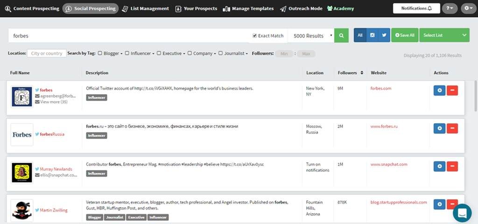Expand the Company tag dropdown arrow
The width and height of the screenshot is (478, 224).
pyautogui.click(x=215, y=54)
